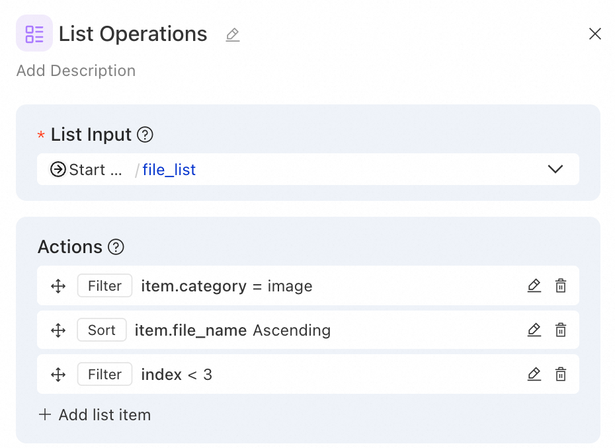Expand the List Input dropdown arrow
Image resolution: width=615 pixels, height=448 pixels.
click(555, 169)
